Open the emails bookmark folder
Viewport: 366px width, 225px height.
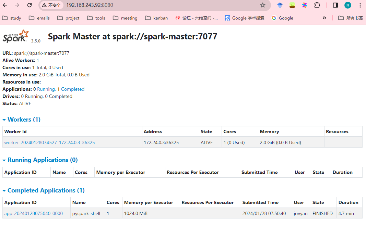[x=39, y=18]
